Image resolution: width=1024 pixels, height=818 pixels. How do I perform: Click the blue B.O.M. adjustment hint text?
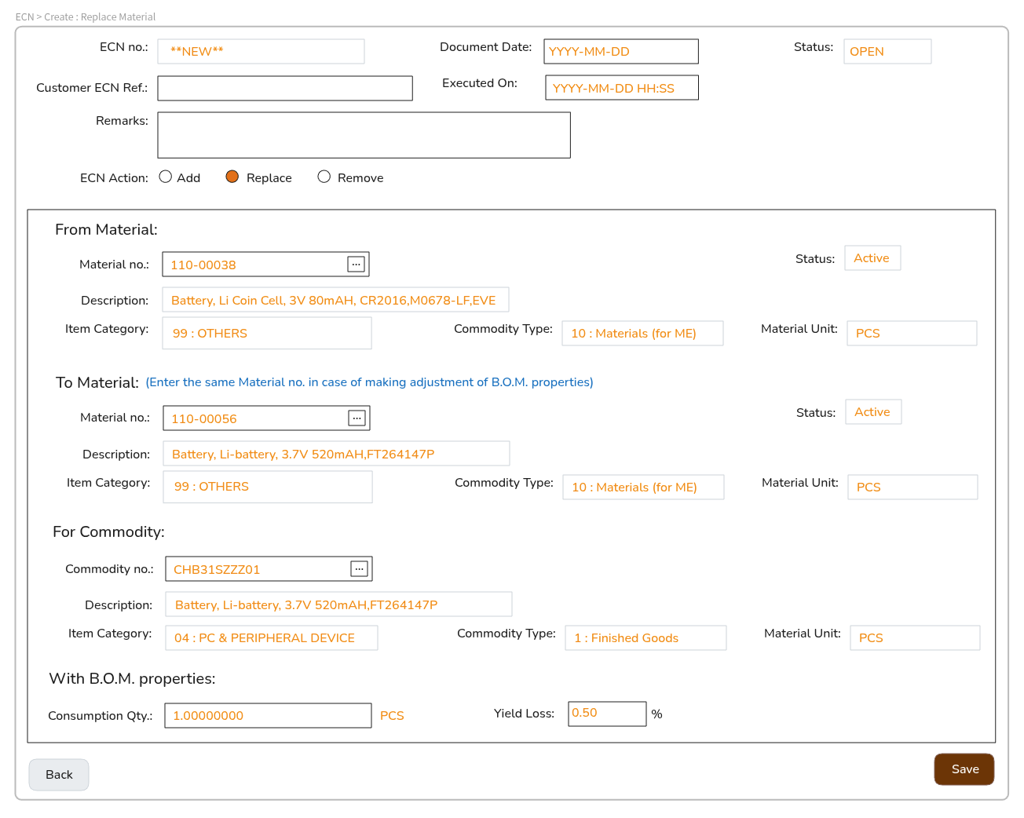tap(369, 382)
